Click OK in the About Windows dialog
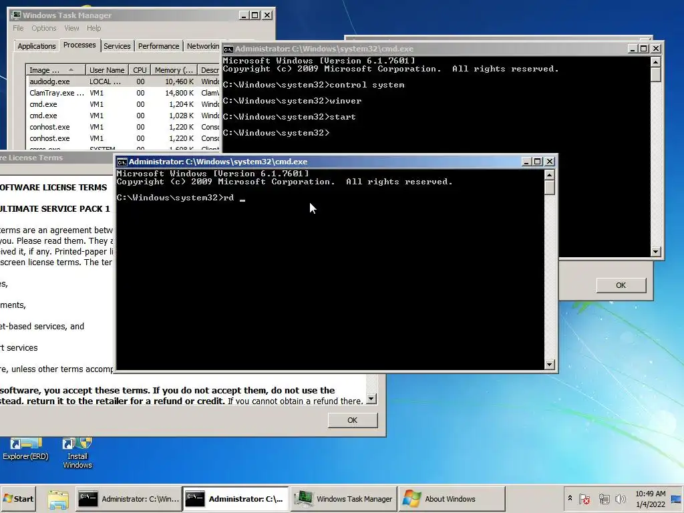The height and width of the screenshot is (513, 684). tap(621, 285)
